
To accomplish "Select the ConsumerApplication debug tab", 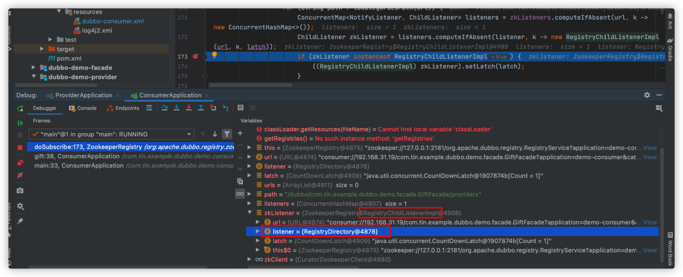I will (x=170, y=95).
